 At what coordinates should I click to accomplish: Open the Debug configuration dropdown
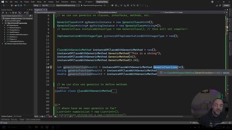click(x=37, y=5)
